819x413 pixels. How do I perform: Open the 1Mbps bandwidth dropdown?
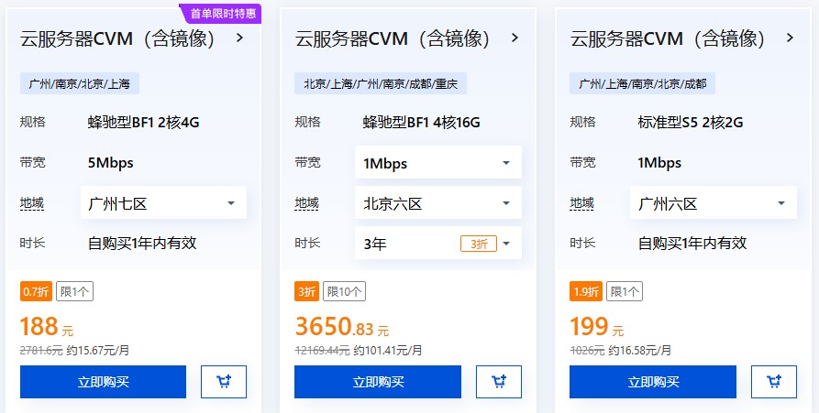point(438,163)
